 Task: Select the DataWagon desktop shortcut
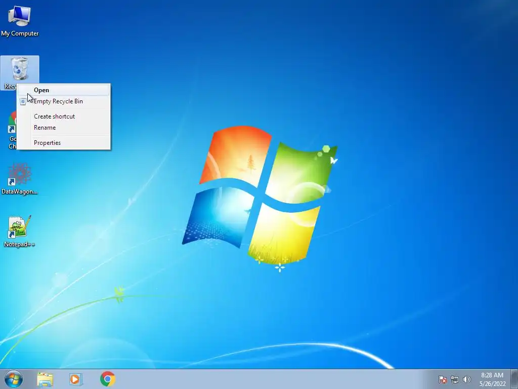(x=20, y=179)
